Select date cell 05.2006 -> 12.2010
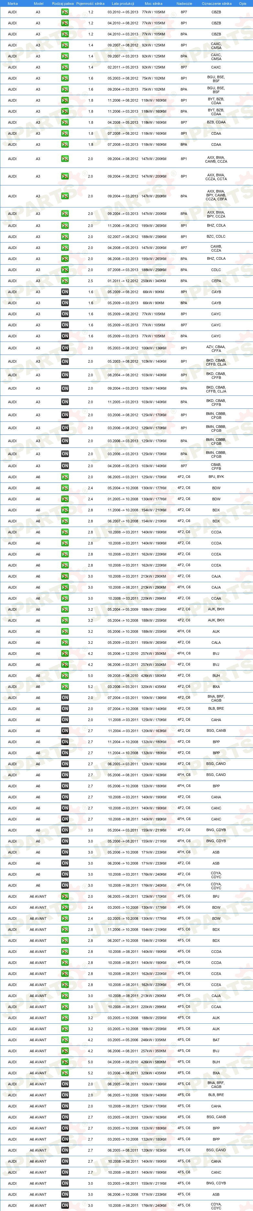Viewport: 253px width, 1211px height. [123, 654]
